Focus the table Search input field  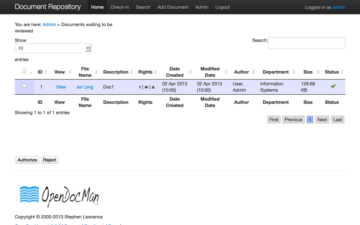[x=306, y=43]
